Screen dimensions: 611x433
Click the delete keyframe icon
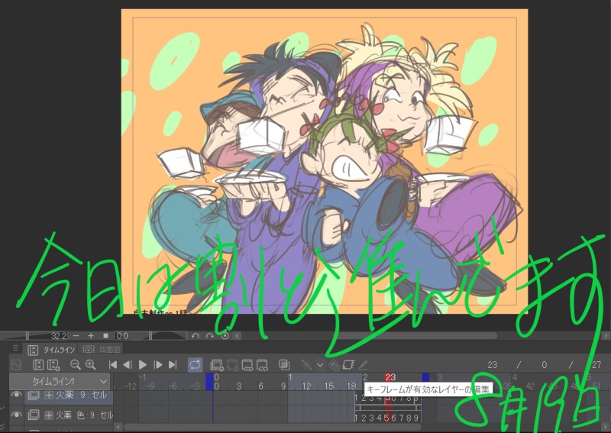334,365
